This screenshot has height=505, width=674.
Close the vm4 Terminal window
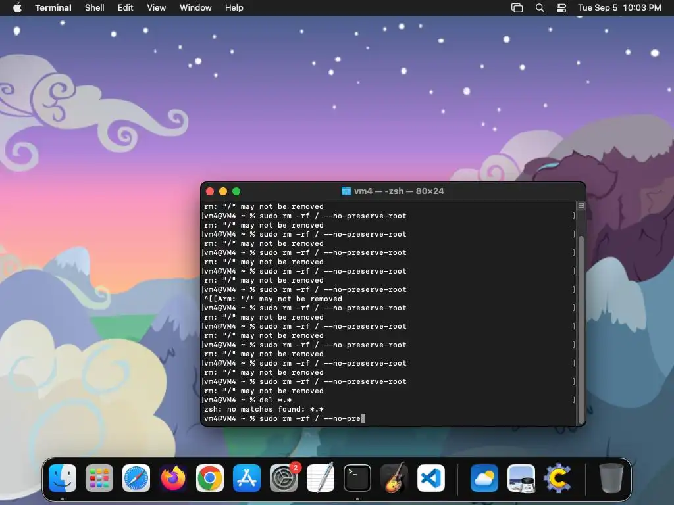(210, 191)
